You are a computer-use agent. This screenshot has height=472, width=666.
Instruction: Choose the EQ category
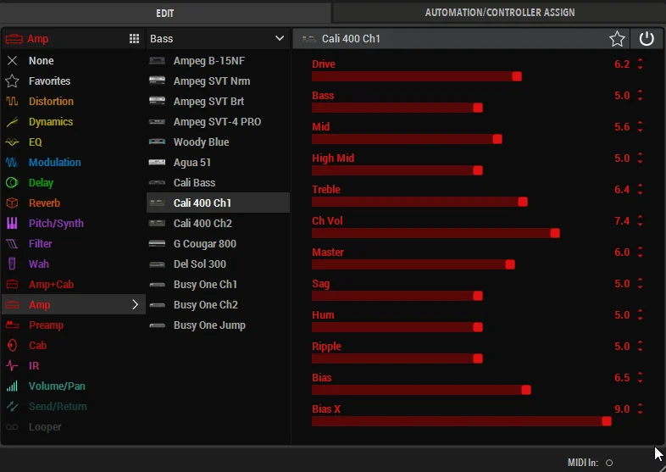74,142
